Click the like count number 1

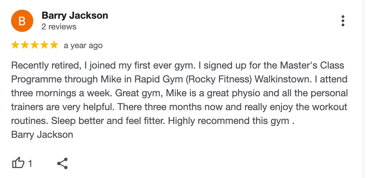pyautogui.click(x=30, y=163)
